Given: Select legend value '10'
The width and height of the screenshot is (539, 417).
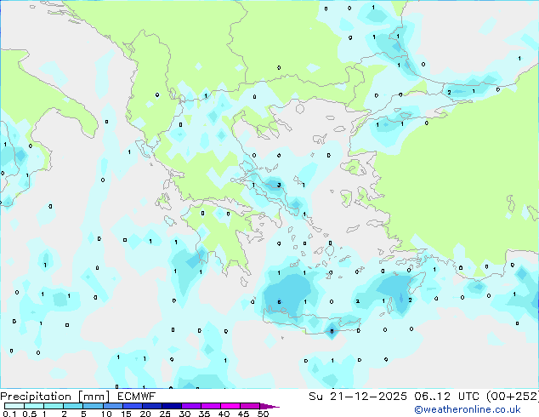Looking at the screenshot, I should 106,414.
